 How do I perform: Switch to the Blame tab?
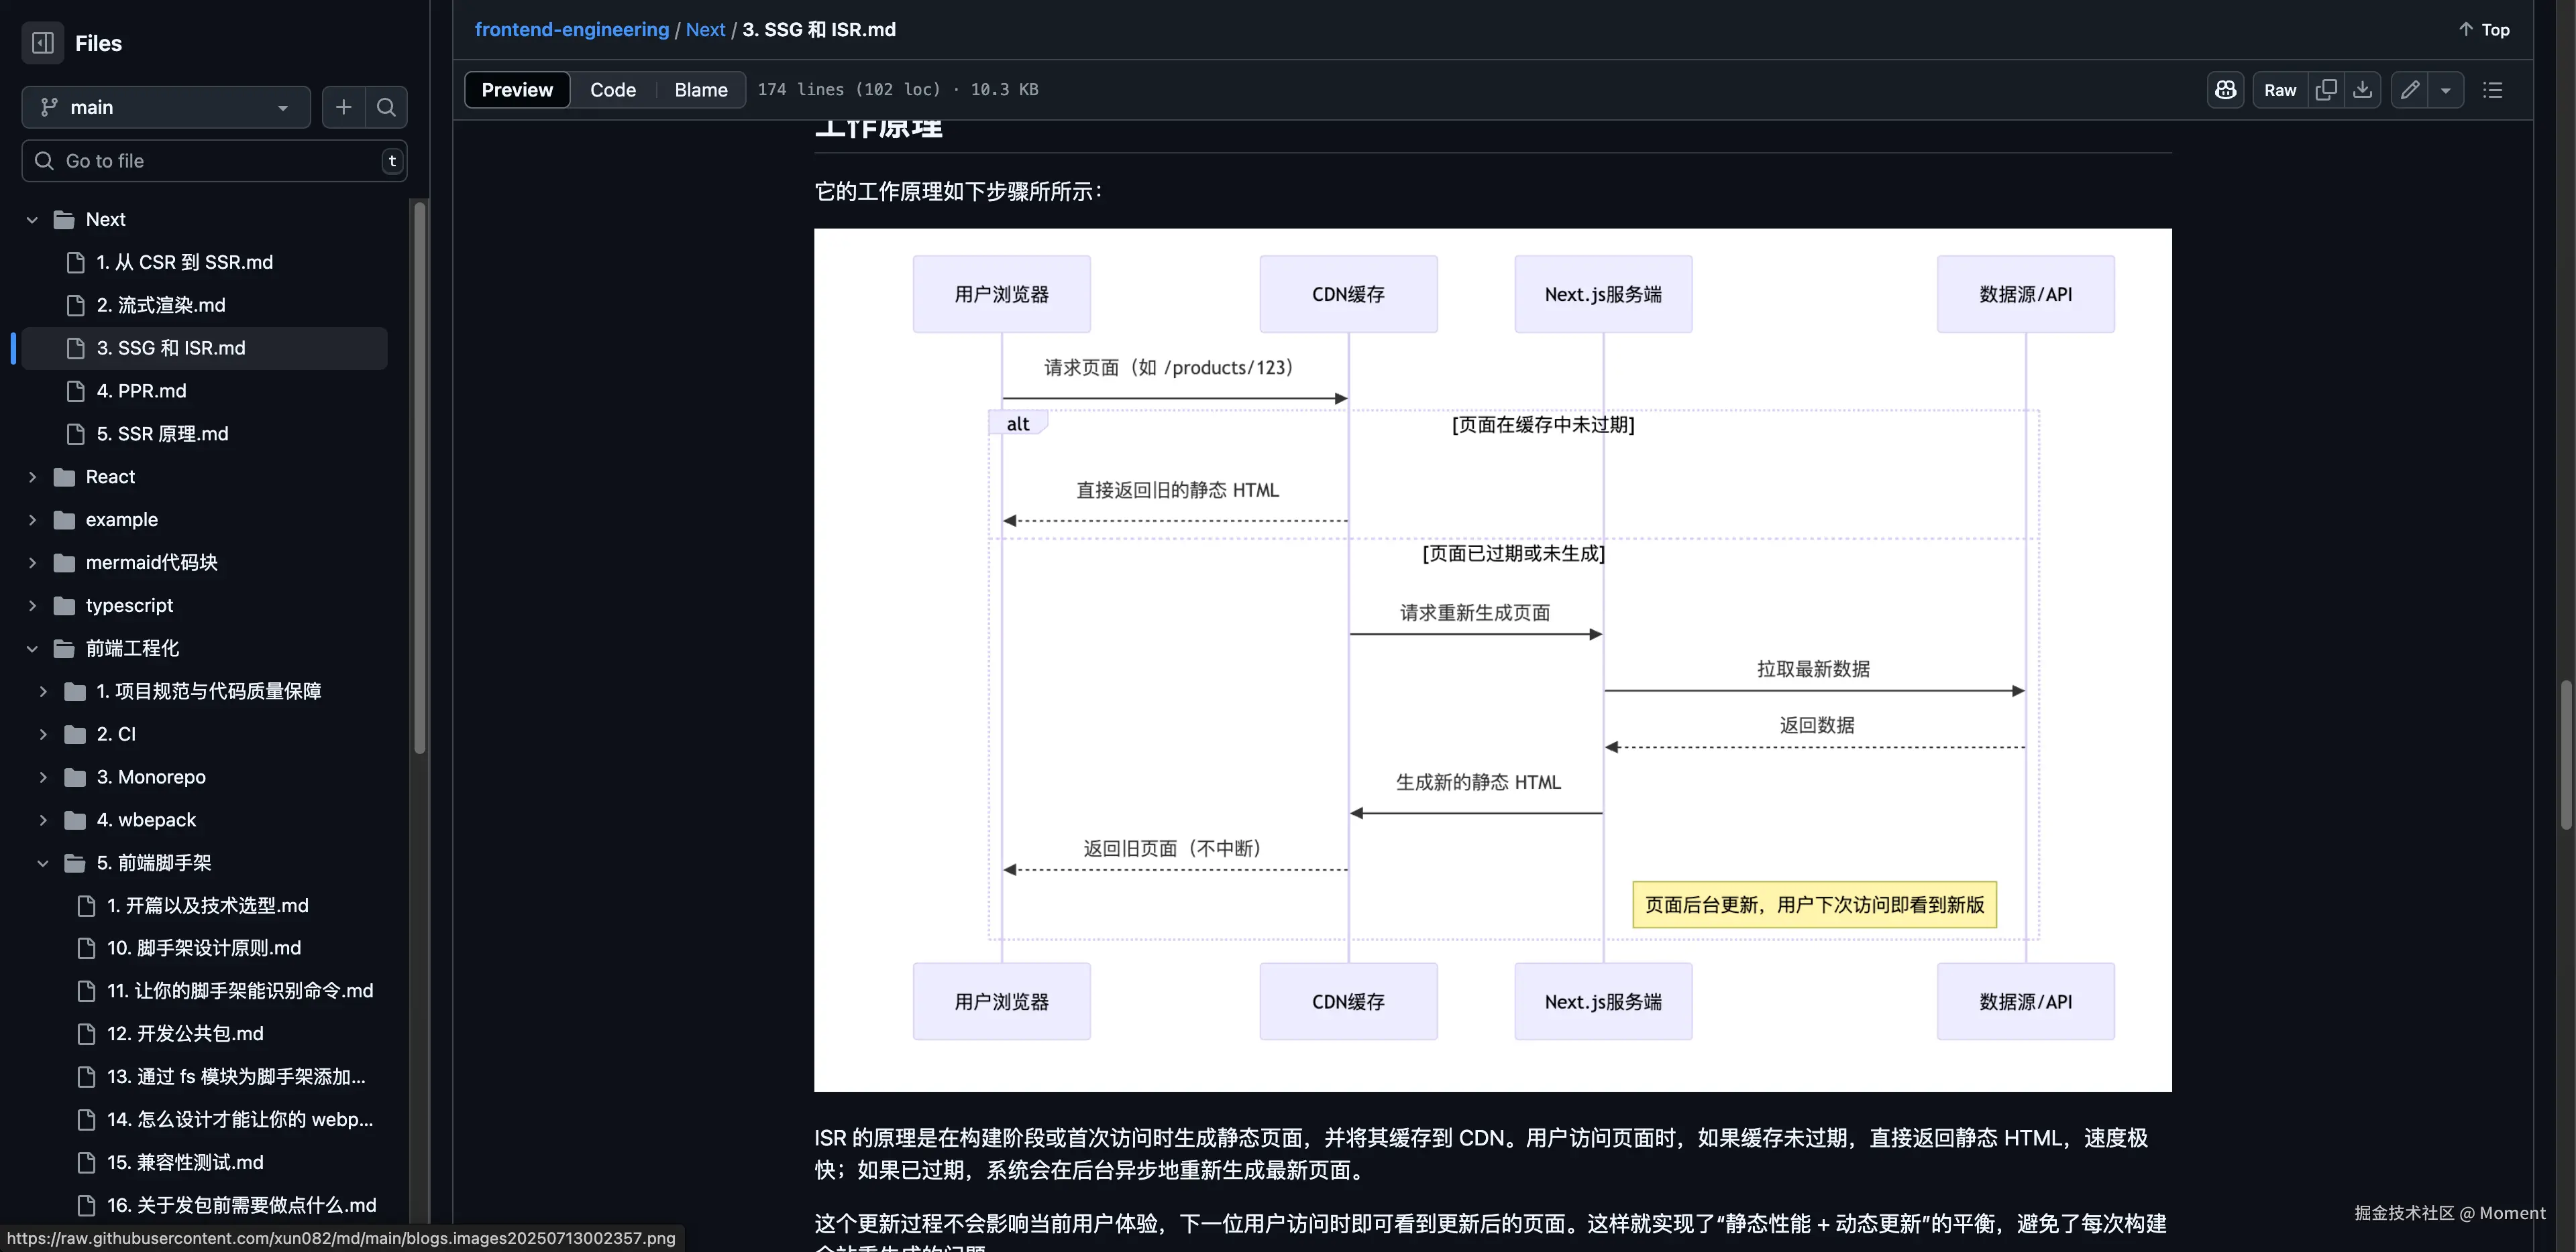click(x=700, y=89)
